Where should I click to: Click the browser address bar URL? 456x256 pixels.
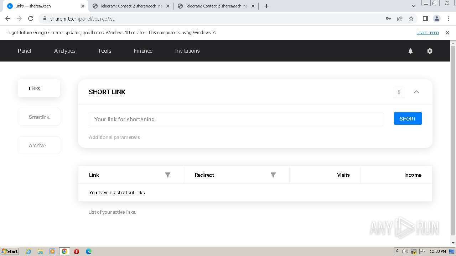pyautogui.click(x=82, y=18)
